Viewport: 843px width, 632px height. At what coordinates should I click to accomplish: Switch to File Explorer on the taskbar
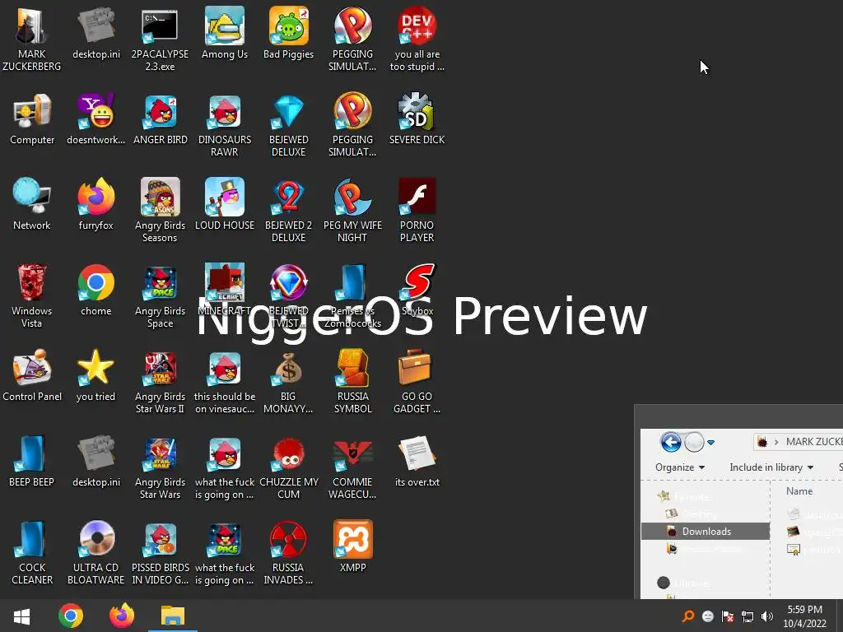pyautogui.click(x=173, y=616)
